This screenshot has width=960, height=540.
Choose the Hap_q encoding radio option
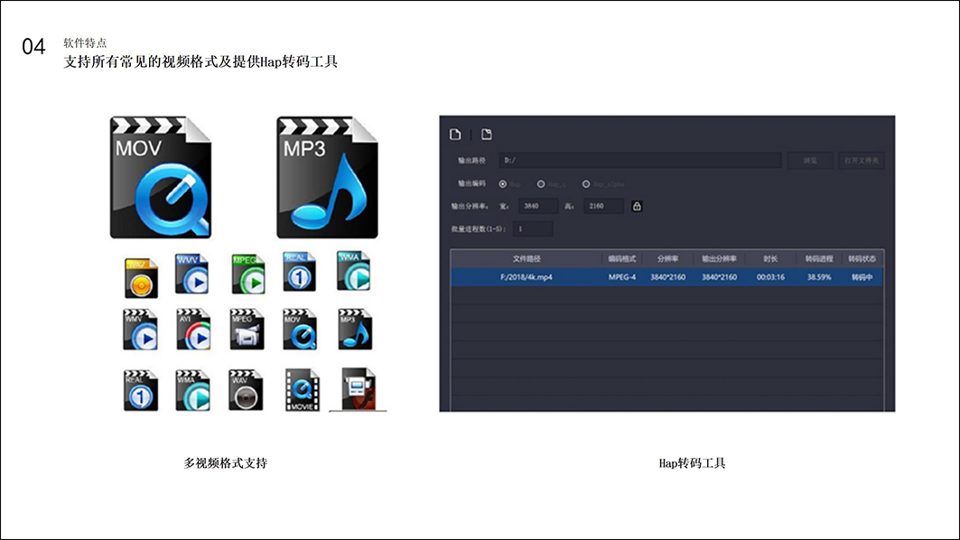point(541,183)
